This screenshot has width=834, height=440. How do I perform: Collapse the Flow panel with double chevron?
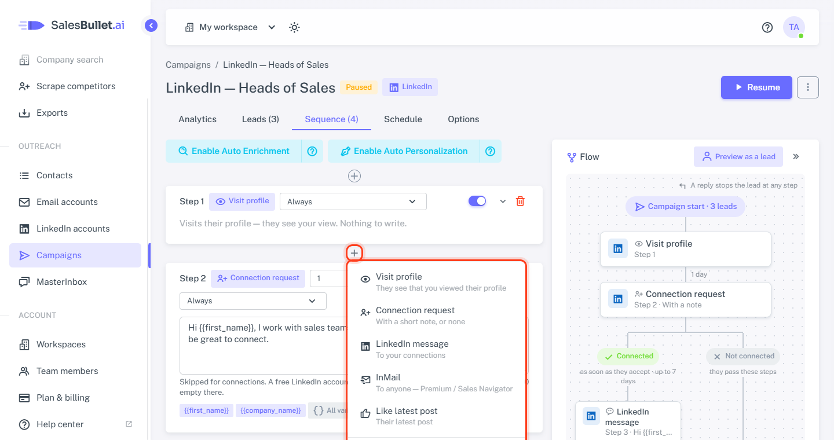[796, 156]
